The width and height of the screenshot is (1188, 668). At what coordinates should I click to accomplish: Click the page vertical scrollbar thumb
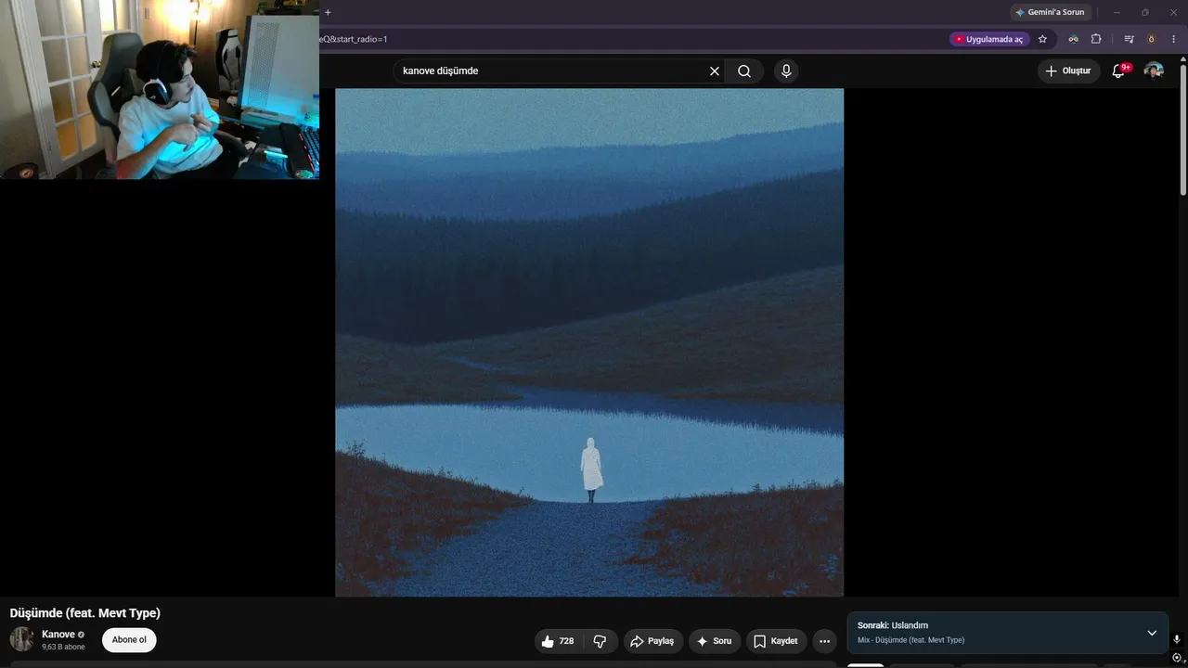(x=1182, y=130)
